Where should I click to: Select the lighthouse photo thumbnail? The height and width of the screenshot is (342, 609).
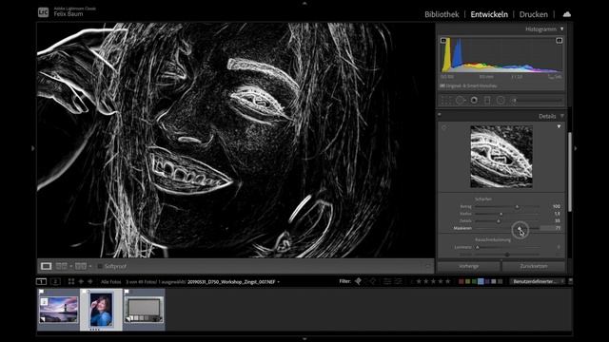(x=59, y=310)
